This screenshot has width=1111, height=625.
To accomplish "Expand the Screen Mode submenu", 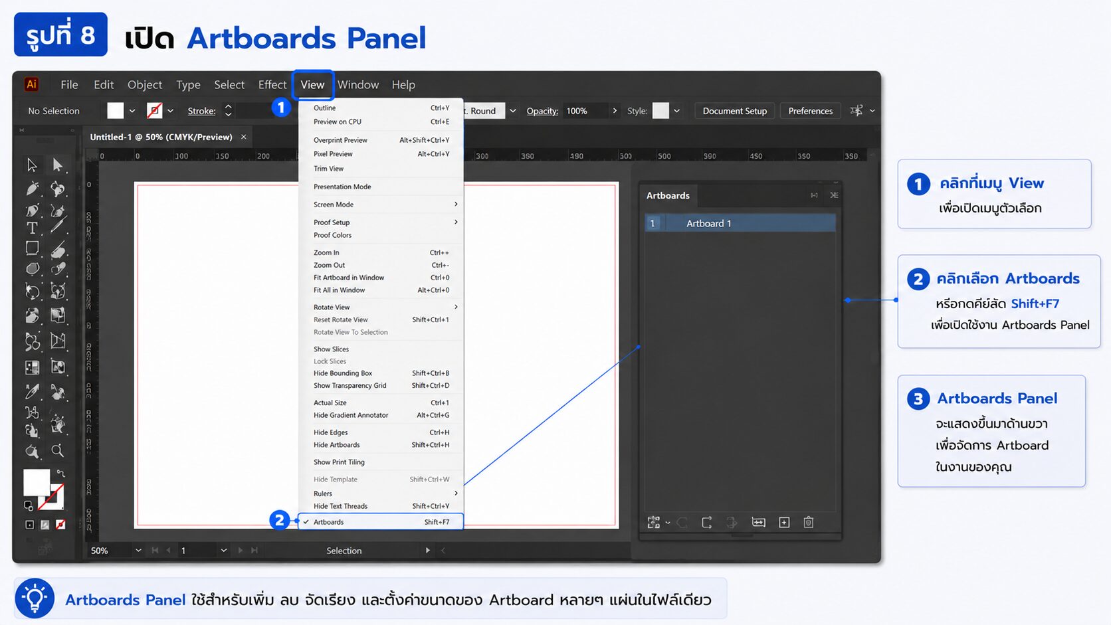I will (381, 205).
